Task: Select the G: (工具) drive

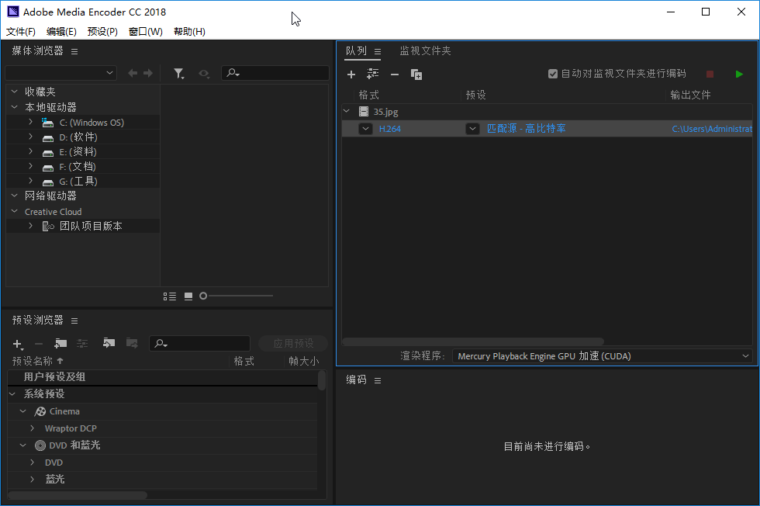Action: pos(78,182)
